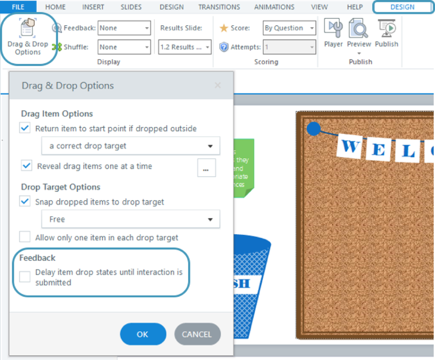Click the green Shuffle arrows icon
Screen dimensions: 435x360
(x=57, y=47)
